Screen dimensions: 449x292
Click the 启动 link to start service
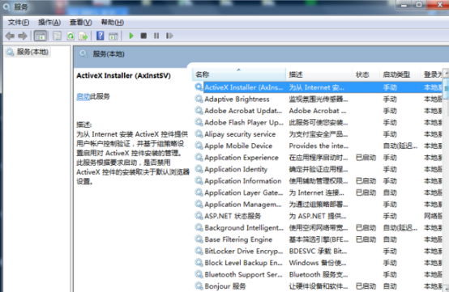click(83, 96)
